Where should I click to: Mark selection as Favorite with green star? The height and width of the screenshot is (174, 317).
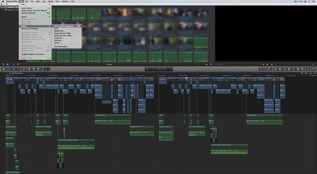[x=9, y=69]
